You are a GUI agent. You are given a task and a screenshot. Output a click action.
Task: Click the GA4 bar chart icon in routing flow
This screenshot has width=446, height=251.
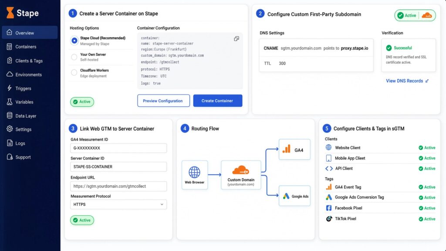287,149
